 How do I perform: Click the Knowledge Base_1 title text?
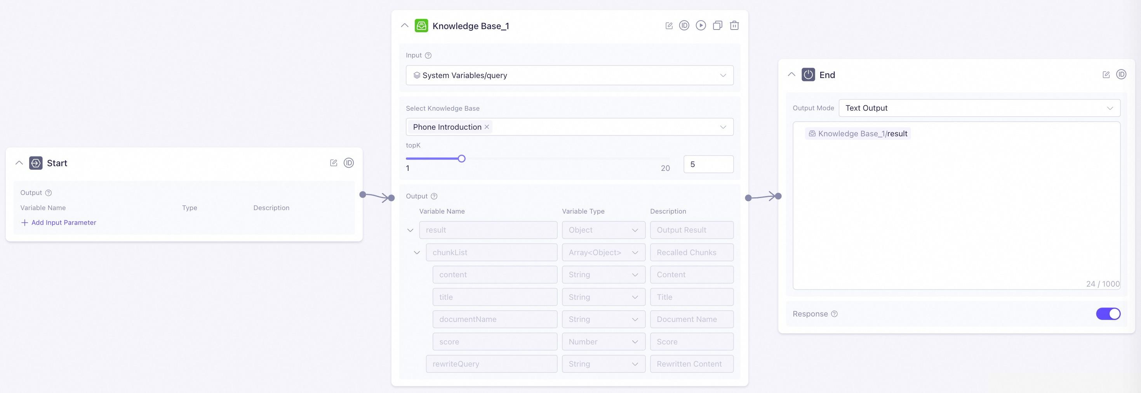[470, 26]
